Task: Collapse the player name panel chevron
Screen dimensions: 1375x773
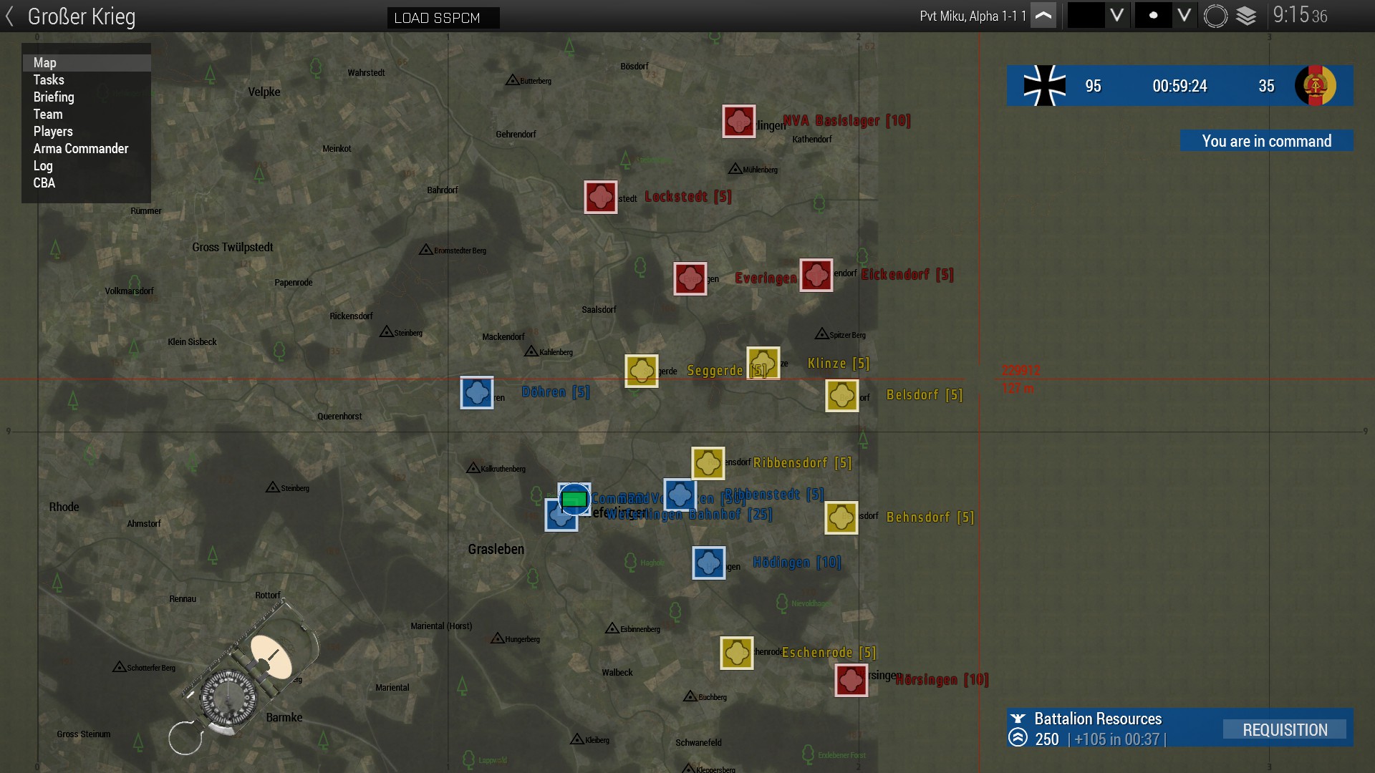Action: (x=1043, y=16)
